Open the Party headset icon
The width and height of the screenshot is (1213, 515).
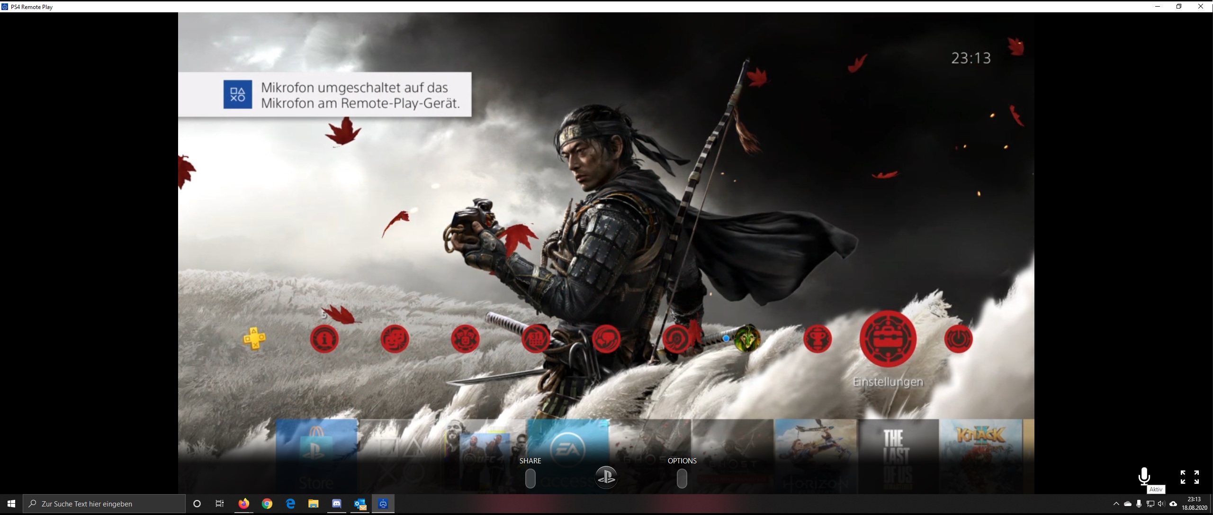676,339
